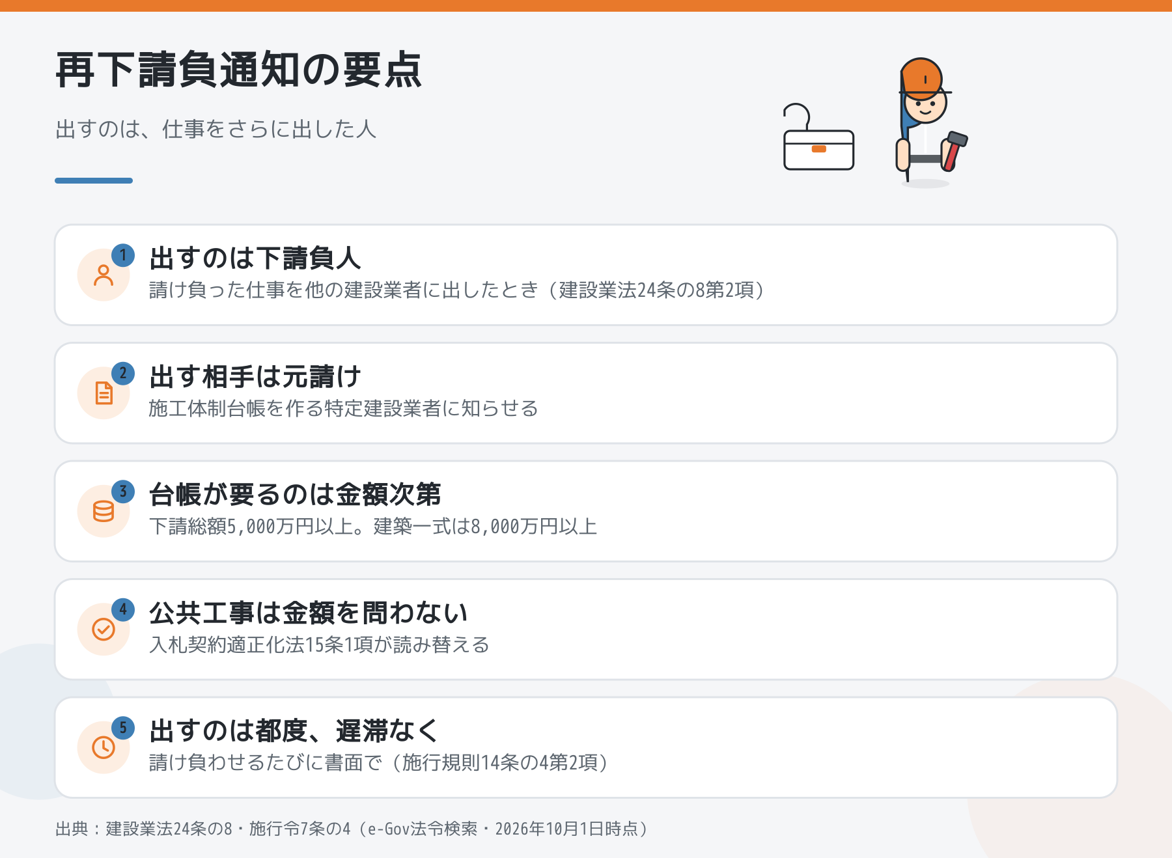The image size is (1172, 858).
Task: Click the line about 下請総額5,000万円以上
Action: [x=373, y=526]
